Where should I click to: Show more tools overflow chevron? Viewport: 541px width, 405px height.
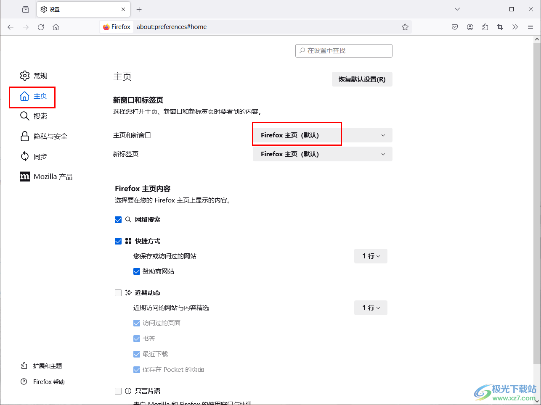(515, 27)
